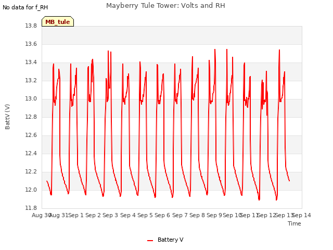Click the 11.8 y-axis tick label

(x=31, y=208)
